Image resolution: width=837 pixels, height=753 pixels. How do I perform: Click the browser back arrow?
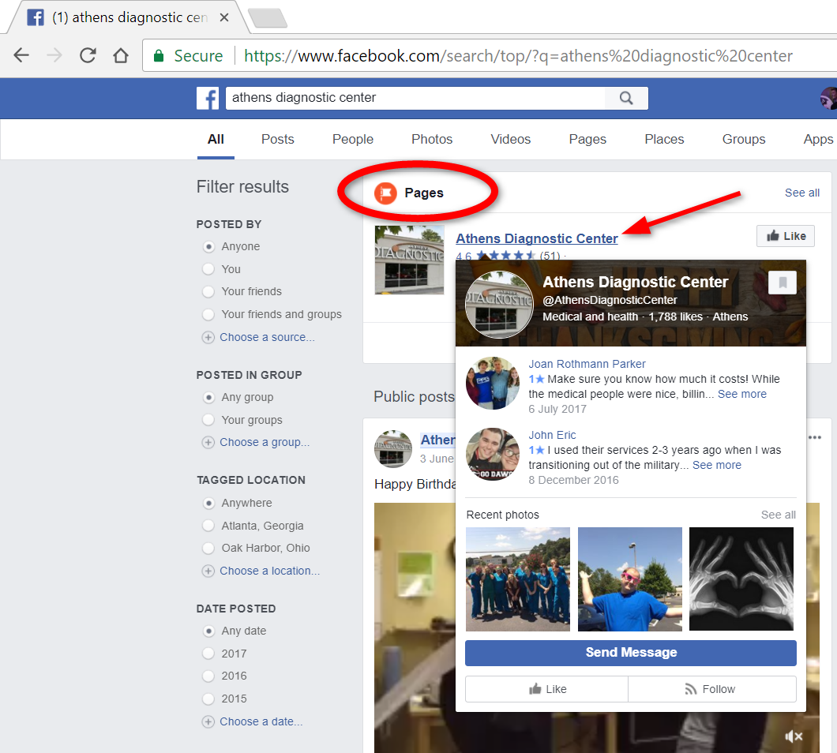click(x=21, y=55)
